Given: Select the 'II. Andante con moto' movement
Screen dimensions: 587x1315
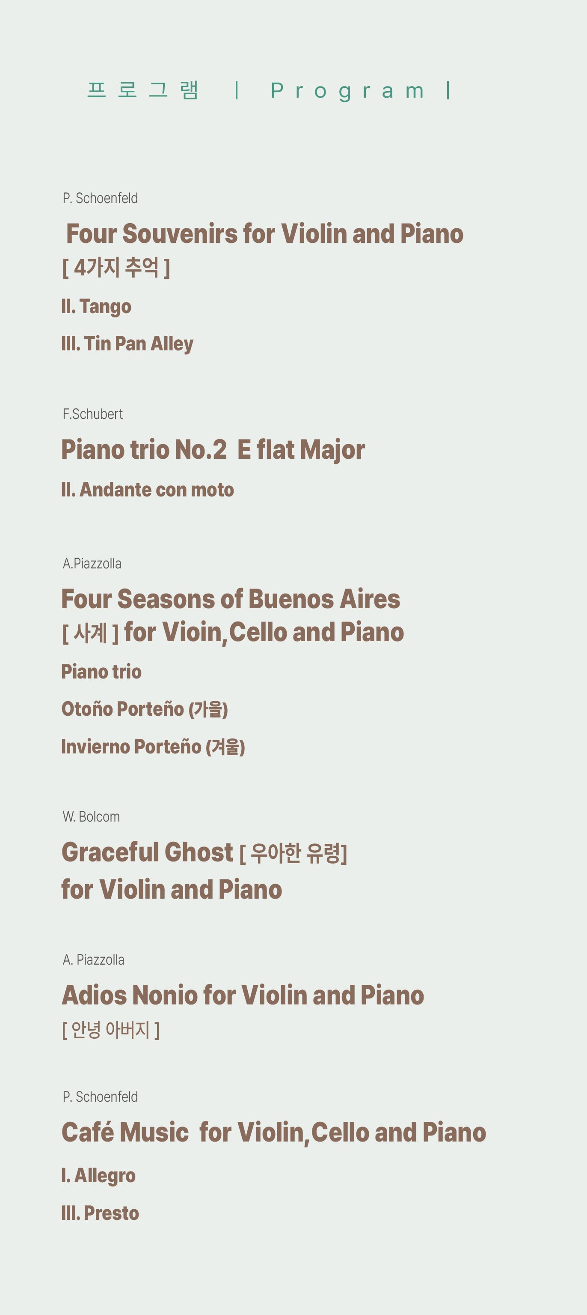Looking at the screenshot, I should (148, 490).
